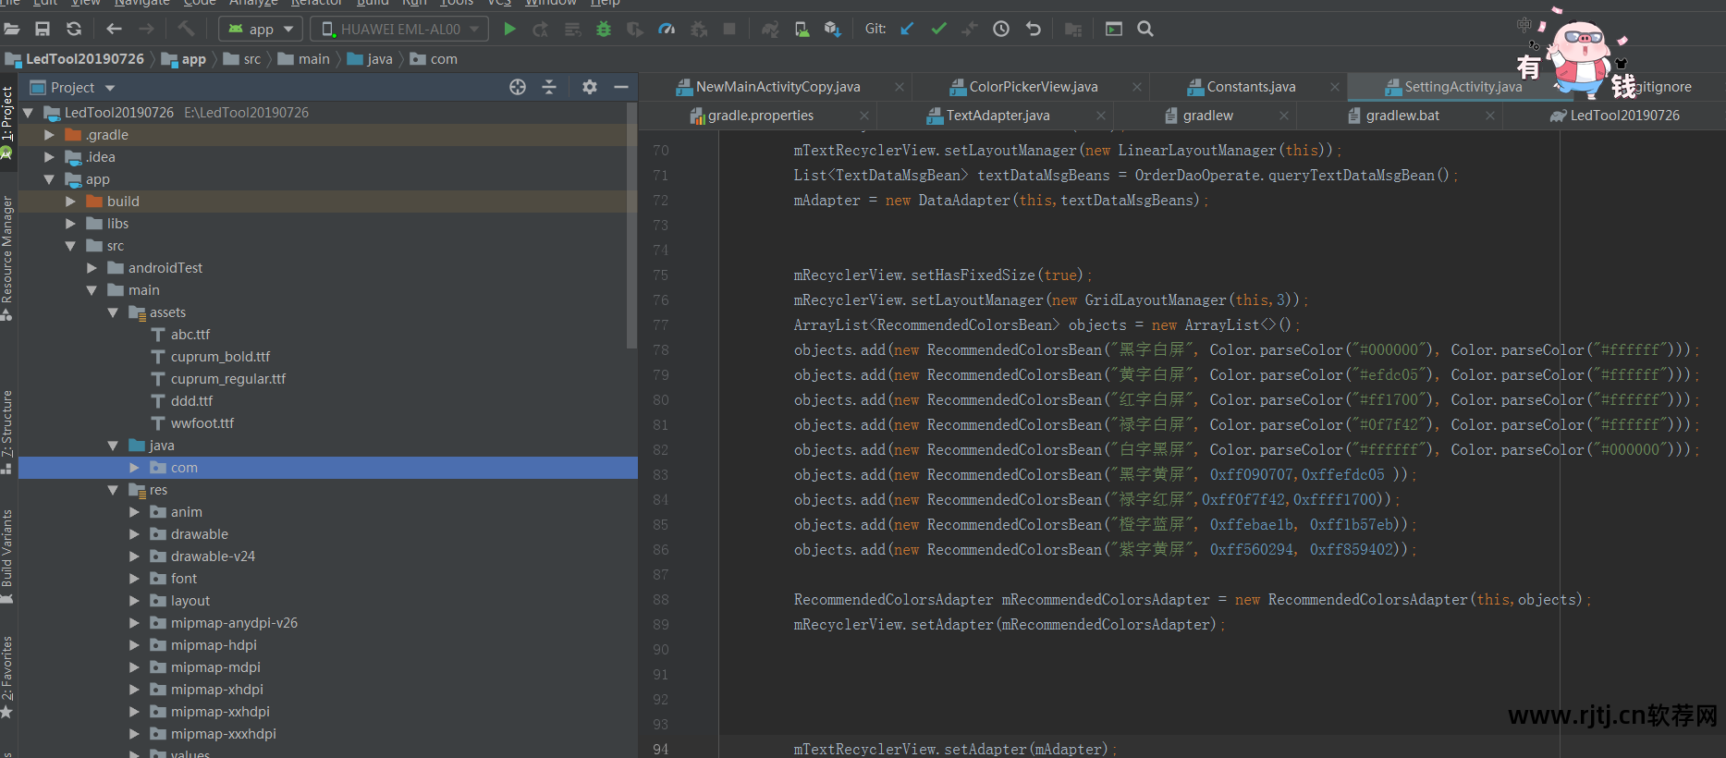
Task: Expand the drawable folder arrow
Action: tap(134, 534)
